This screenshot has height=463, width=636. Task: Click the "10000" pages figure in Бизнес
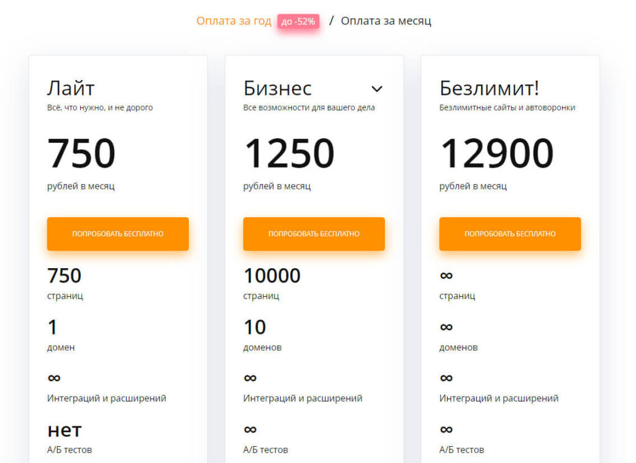click(272, 275)
